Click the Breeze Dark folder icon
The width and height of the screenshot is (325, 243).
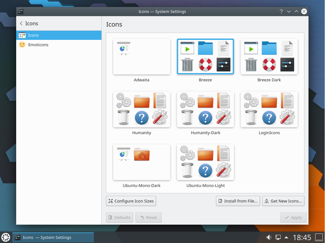269,48
